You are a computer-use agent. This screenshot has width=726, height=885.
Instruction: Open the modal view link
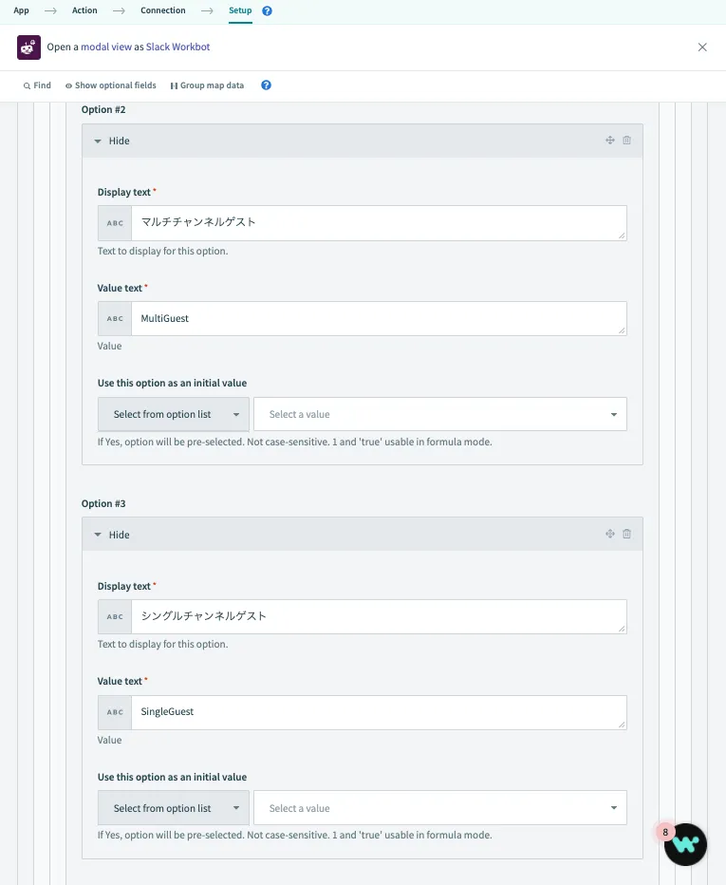(x=106, y=47)
